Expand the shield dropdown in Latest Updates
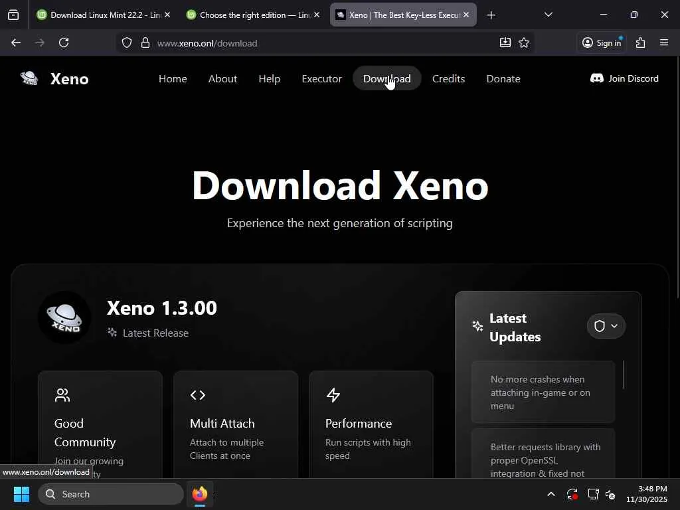 coord(606,326)
